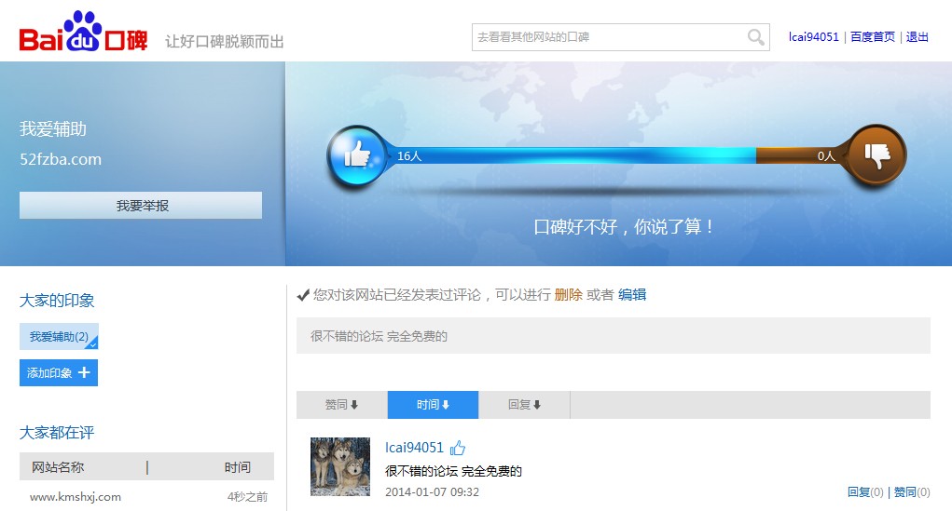Click the 52fzba.com site address

pos(61,159)
